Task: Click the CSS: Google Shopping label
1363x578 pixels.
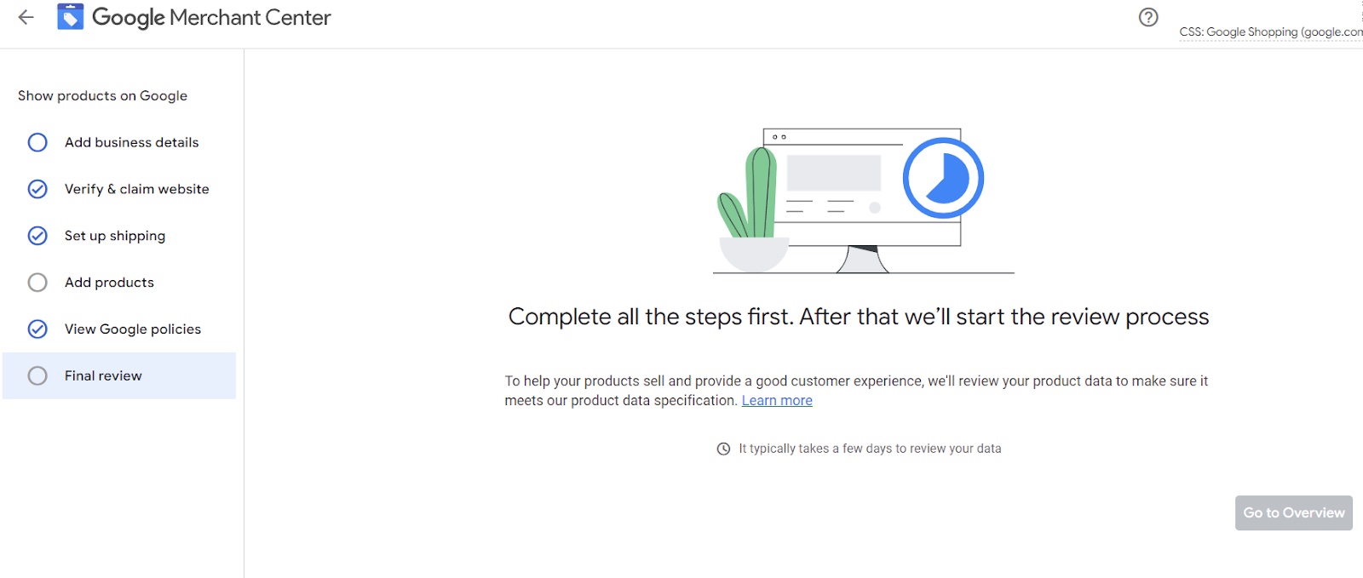Action: point(1269,32)
